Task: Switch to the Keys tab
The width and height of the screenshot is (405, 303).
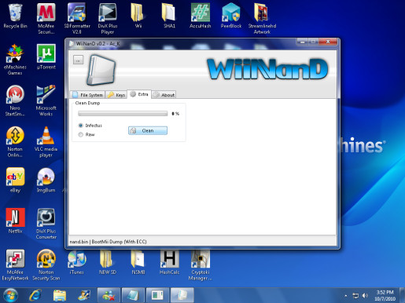Action: click(x=116, y=95)
